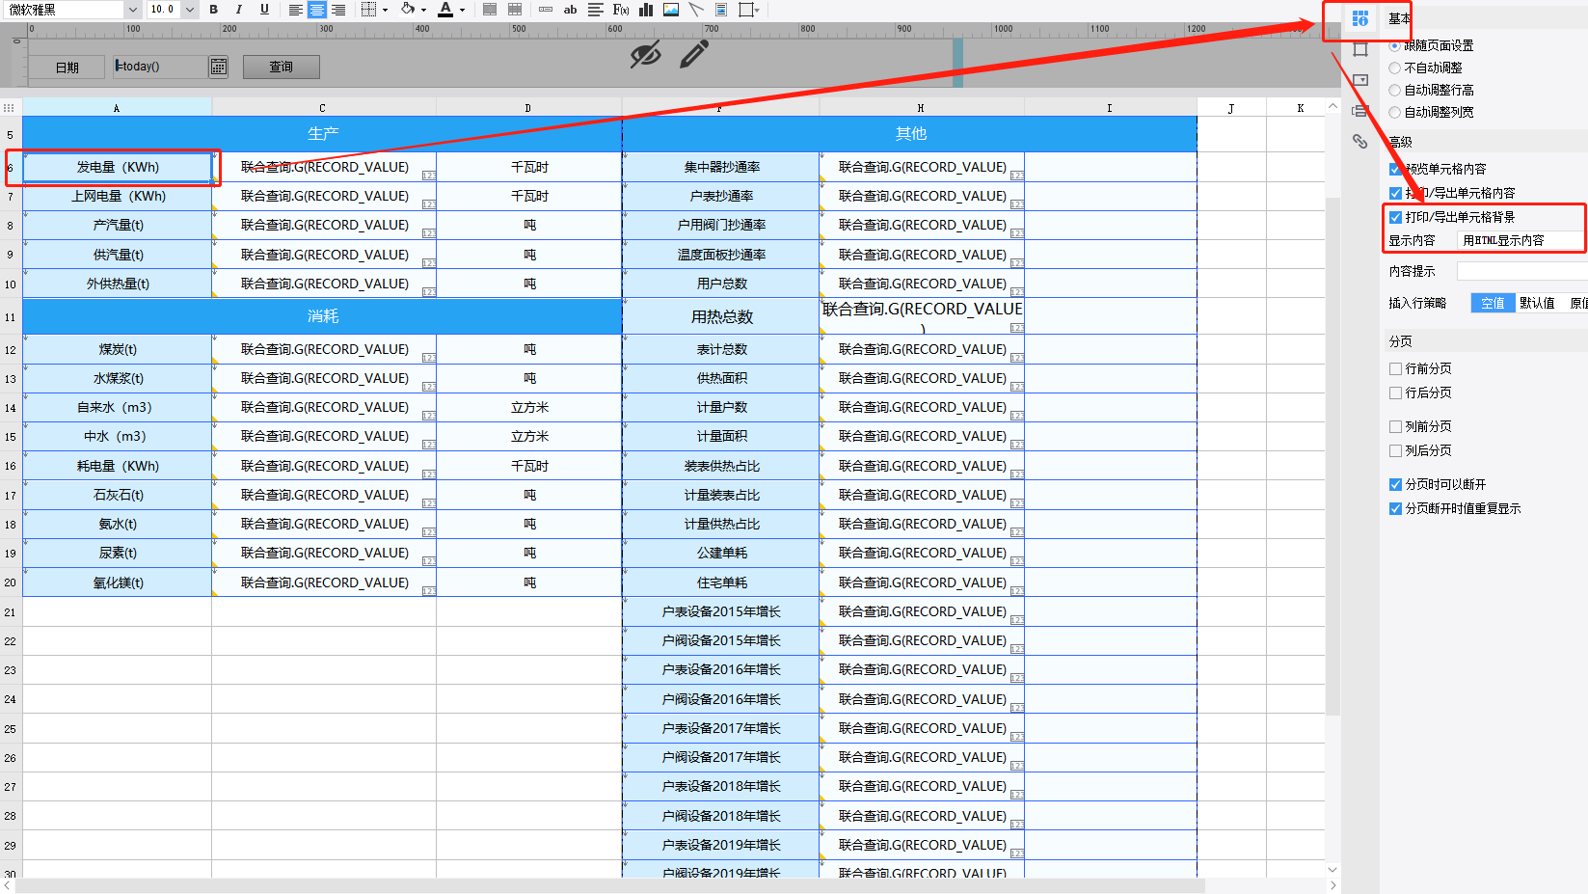Viewport: 1588px width, 894px height.
Task: Select row 11 header
Action: pyautogui.click(x=11, y=316)
